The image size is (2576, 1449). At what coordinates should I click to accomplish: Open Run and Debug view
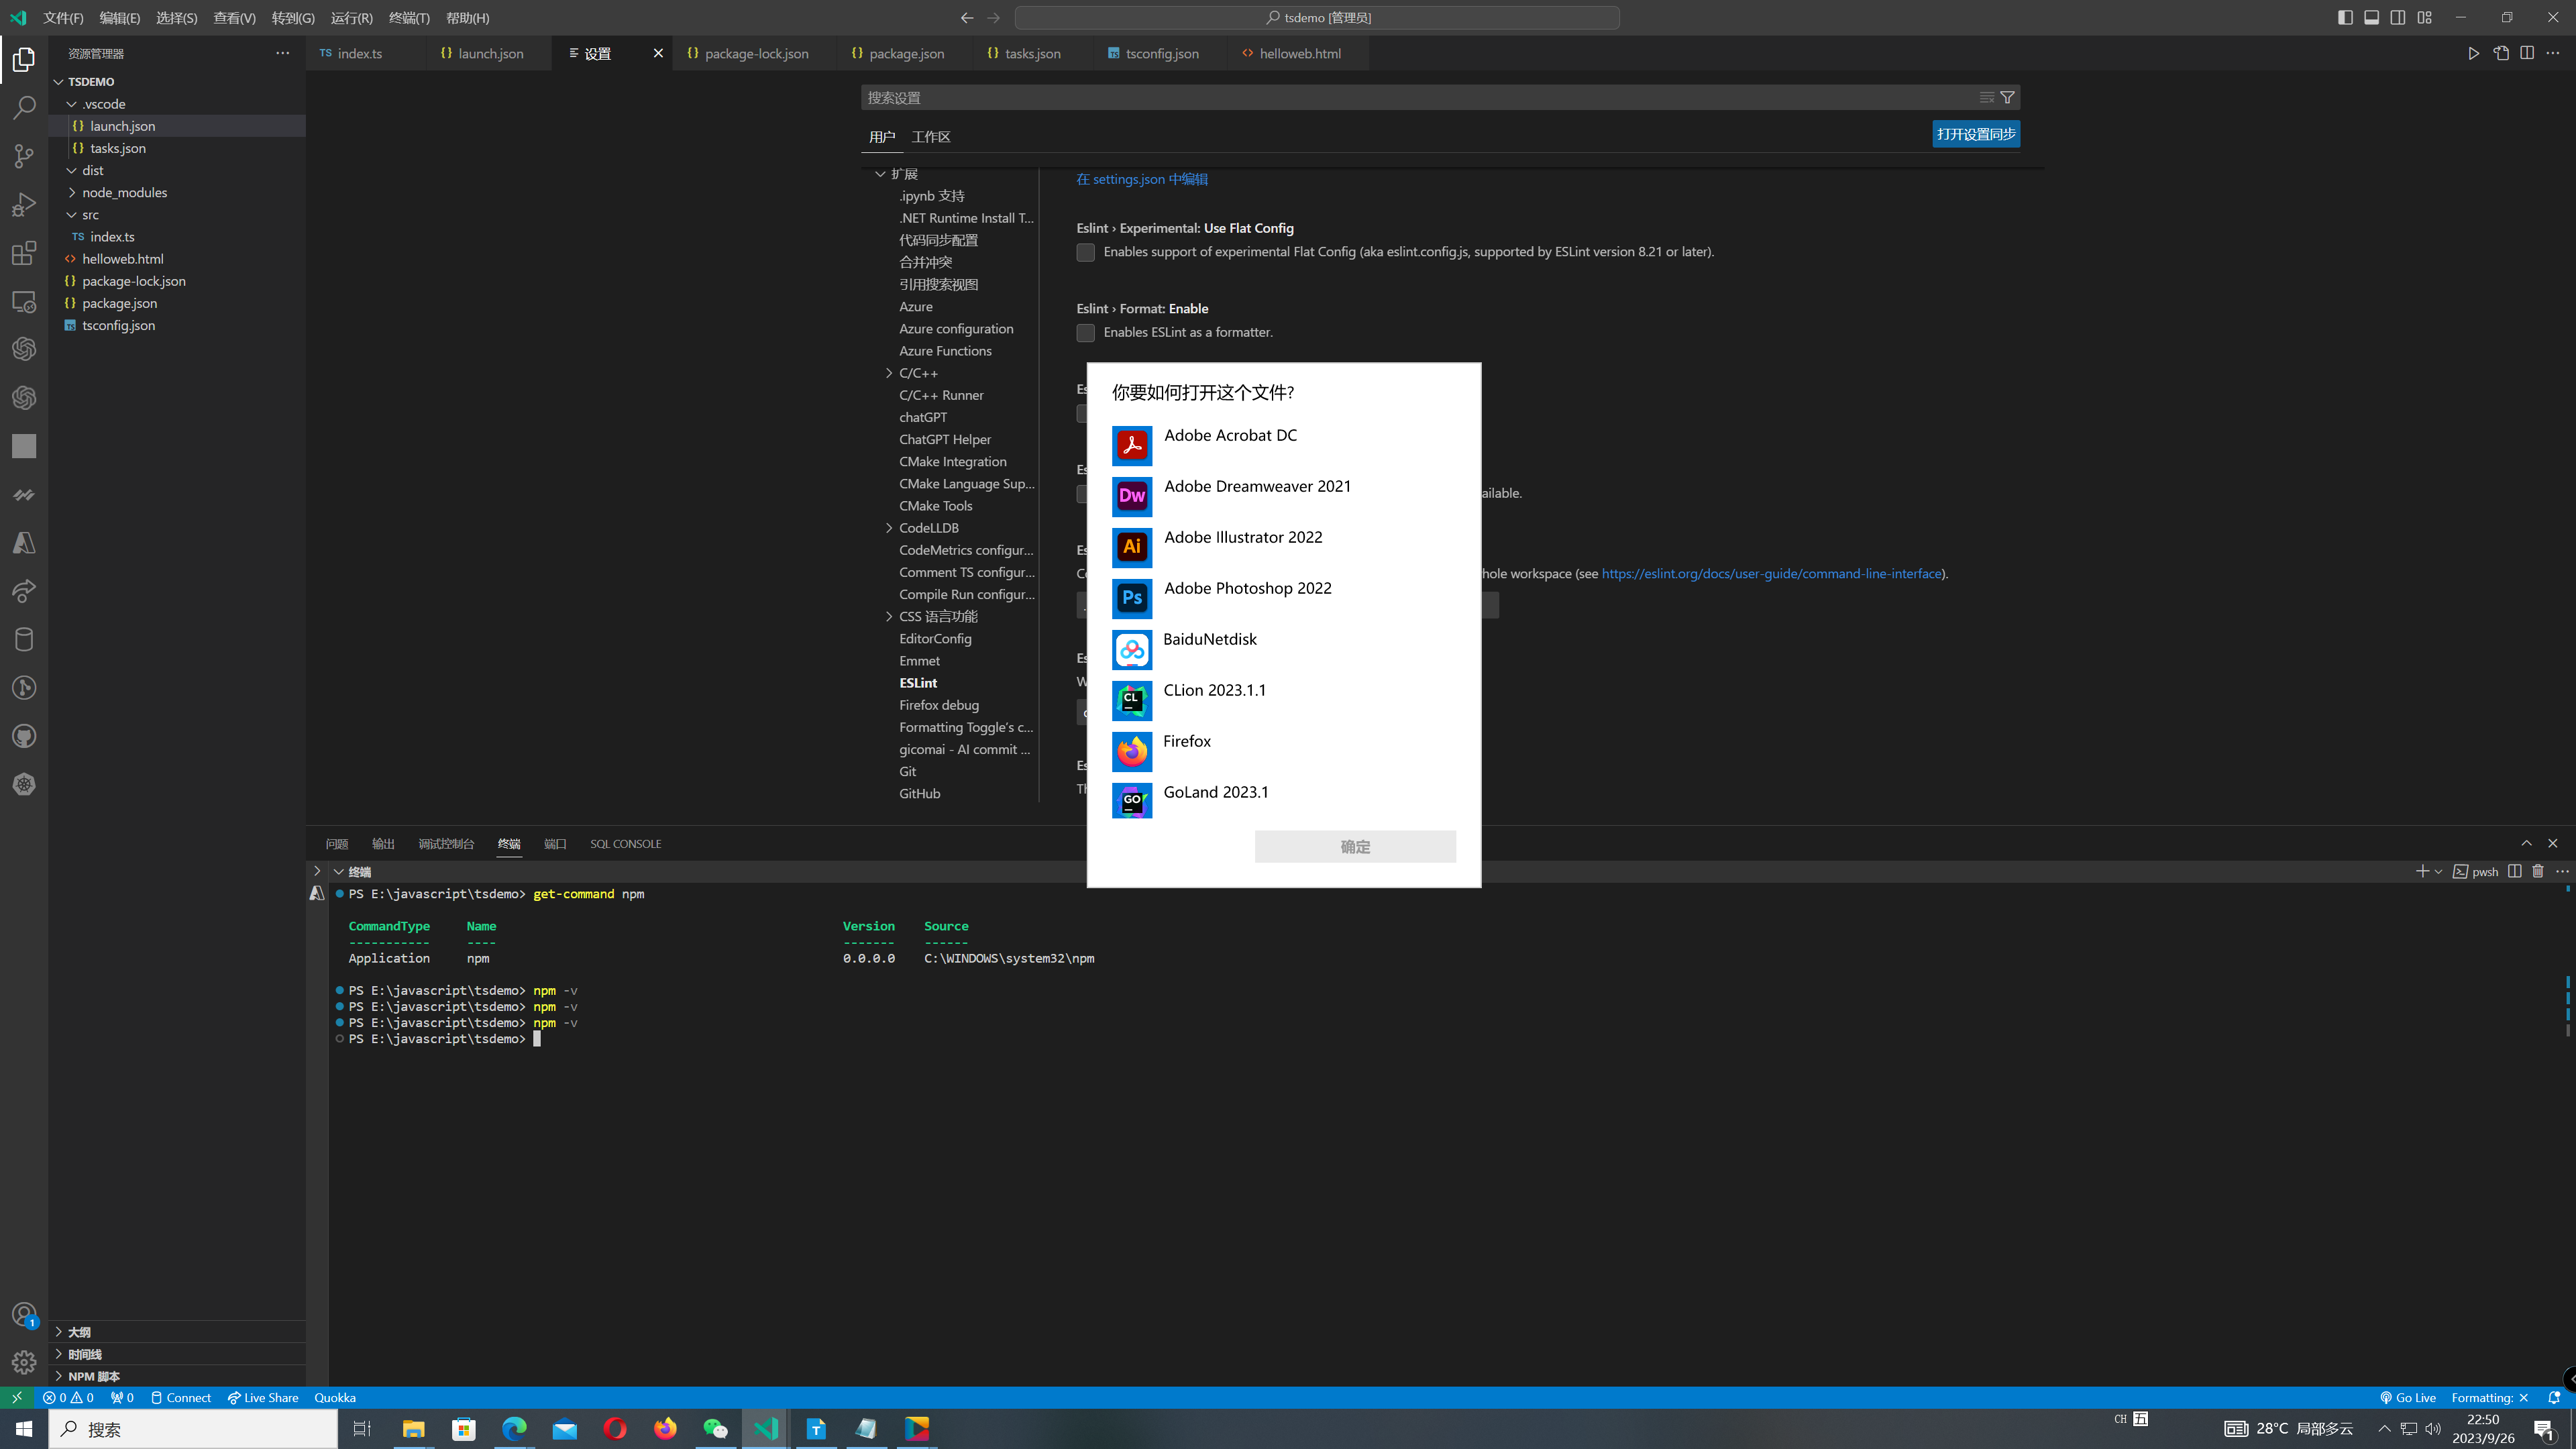coord(24,204)
